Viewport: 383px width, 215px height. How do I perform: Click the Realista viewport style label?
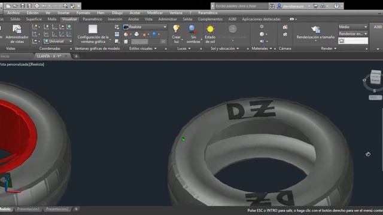point(37,64)
